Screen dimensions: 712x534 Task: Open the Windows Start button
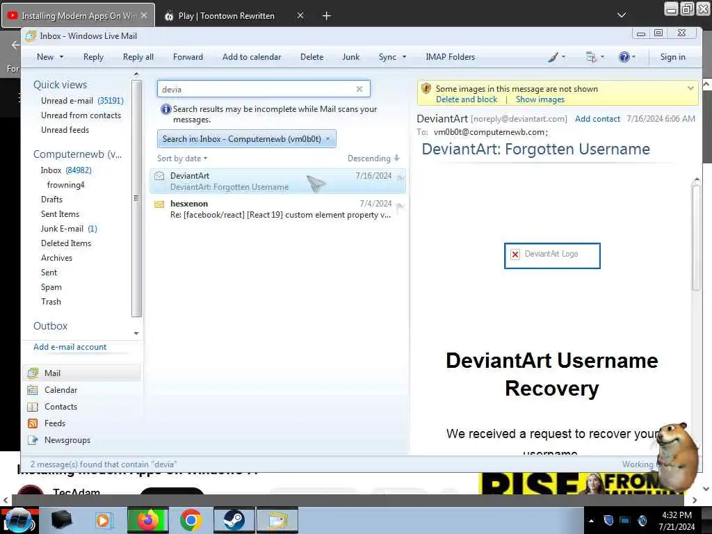pyautogui.click(x=17, y=520)
